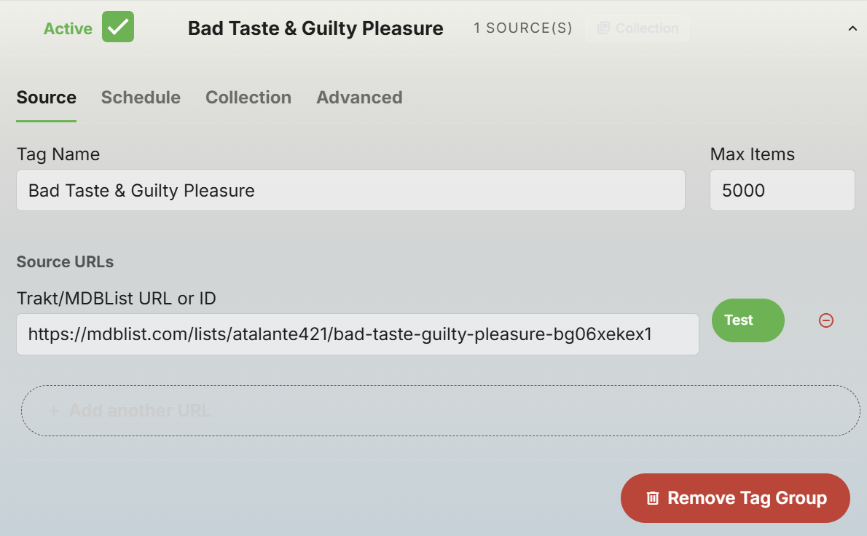The width and height of the screenshot is (867, 536).
Task: Go to the Advanced tab
Action: pos(359,98)
